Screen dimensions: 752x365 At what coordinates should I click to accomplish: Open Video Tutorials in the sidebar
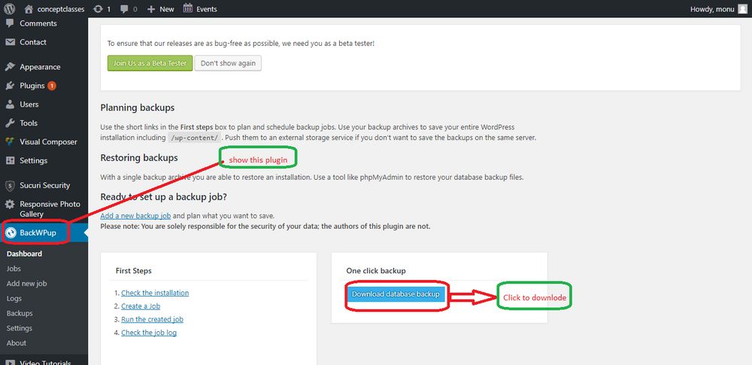46,363
